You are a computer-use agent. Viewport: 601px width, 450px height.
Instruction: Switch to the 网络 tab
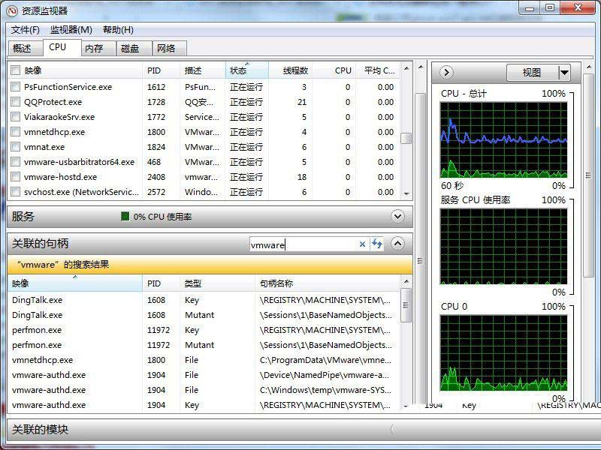[x=168, y=47]
